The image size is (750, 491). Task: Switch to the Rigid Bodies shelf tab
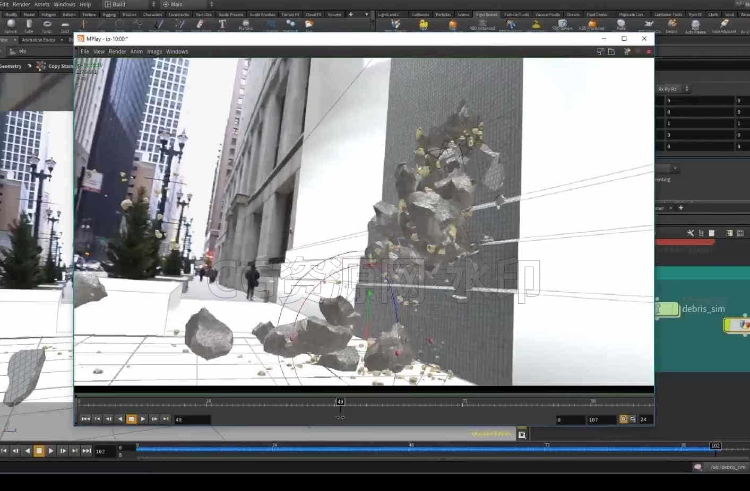pyautogui.click(x=487, y=14)
